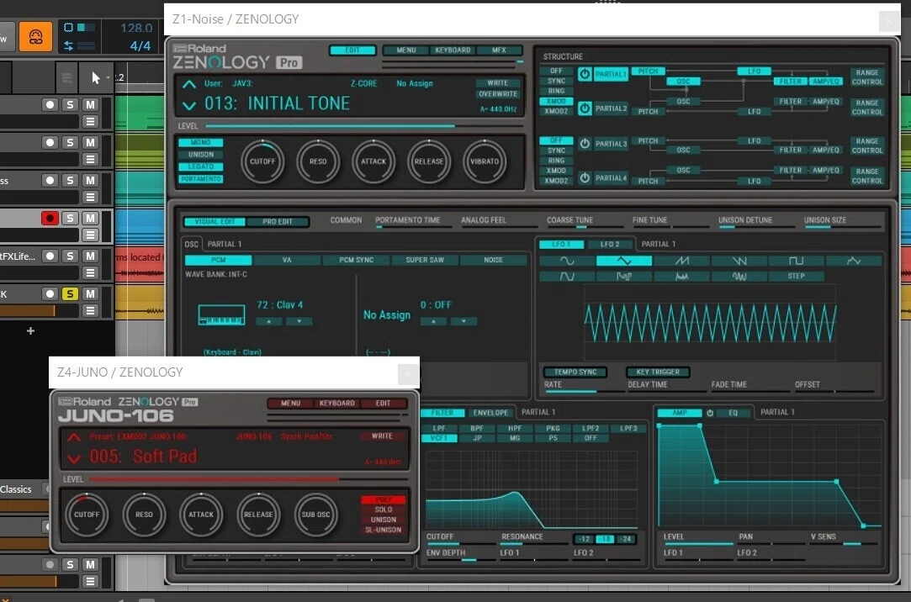Screen dimensions: 911x602
Task: Go to previous tone in Z1-Noise ZENOLOGY
Action: 188,85
